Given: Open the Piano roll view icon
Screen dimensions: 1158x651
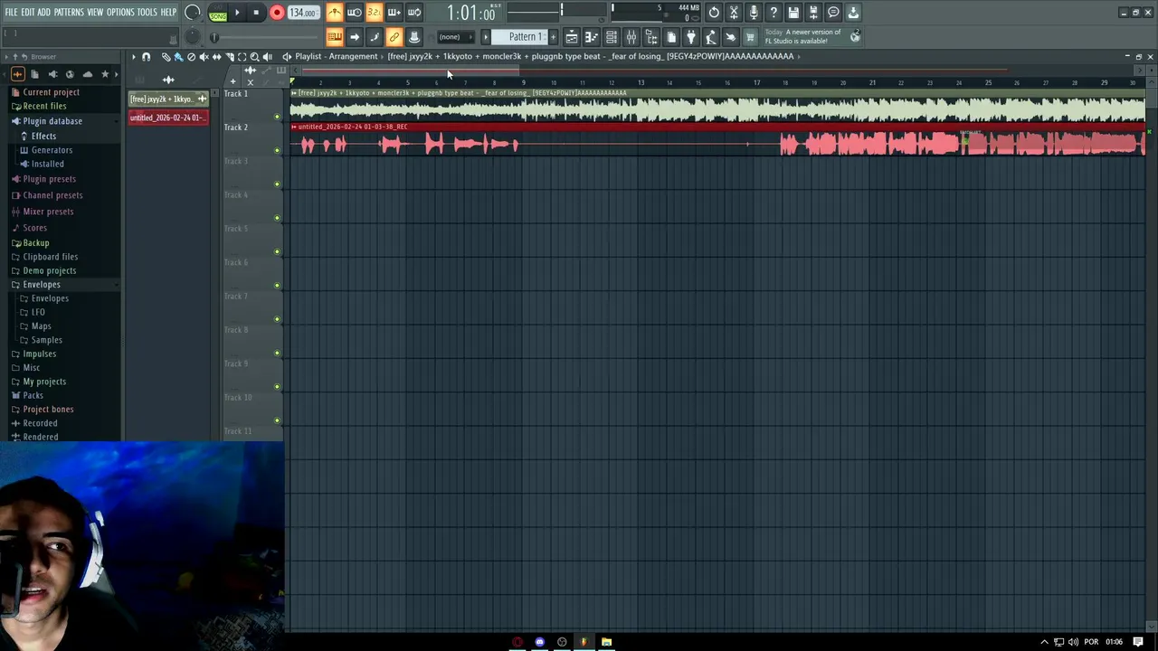Looking at the screenshot, I should click(x=592, y=37).
